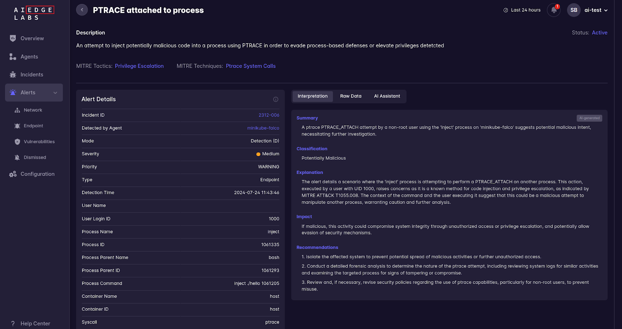This screenshot has height=329, width=622.
Task: Click the Overview shield icon
Action: [13, 38]
